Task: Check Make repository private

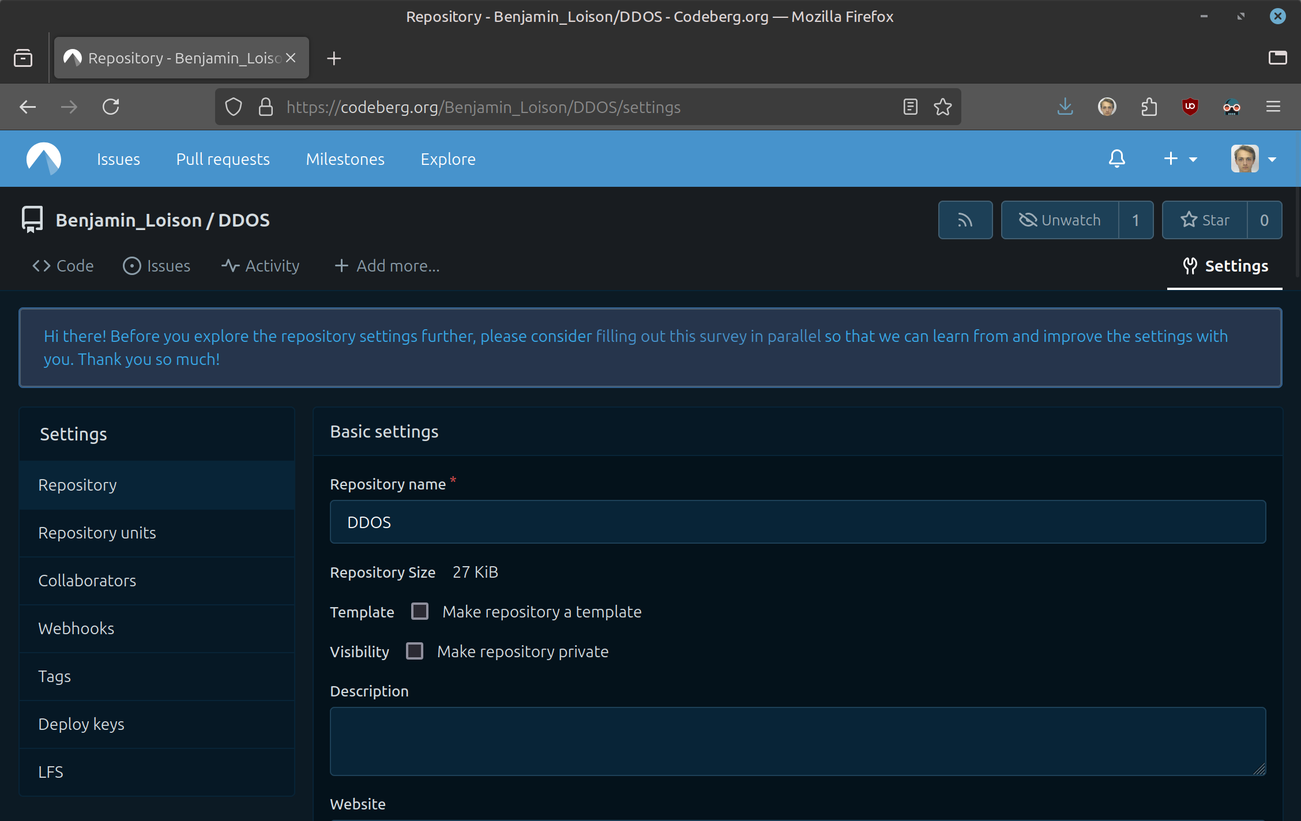Action: [415, 651]
